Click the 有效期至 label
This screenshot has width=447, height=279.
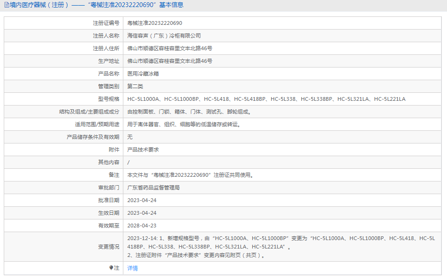point(109,226)
